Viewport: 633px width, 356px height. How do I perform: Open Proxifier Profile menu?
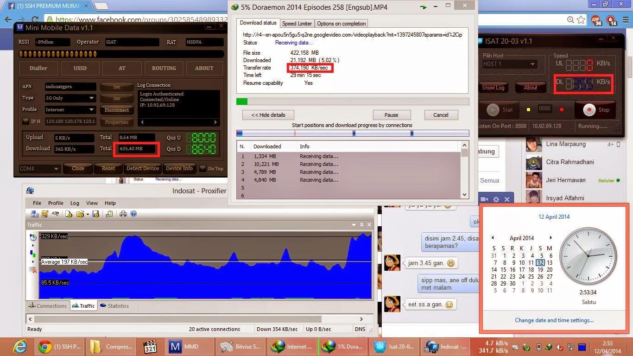coord(56,203)
